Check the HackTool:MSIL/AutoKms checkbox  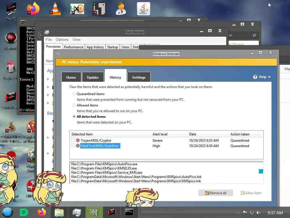73,146
